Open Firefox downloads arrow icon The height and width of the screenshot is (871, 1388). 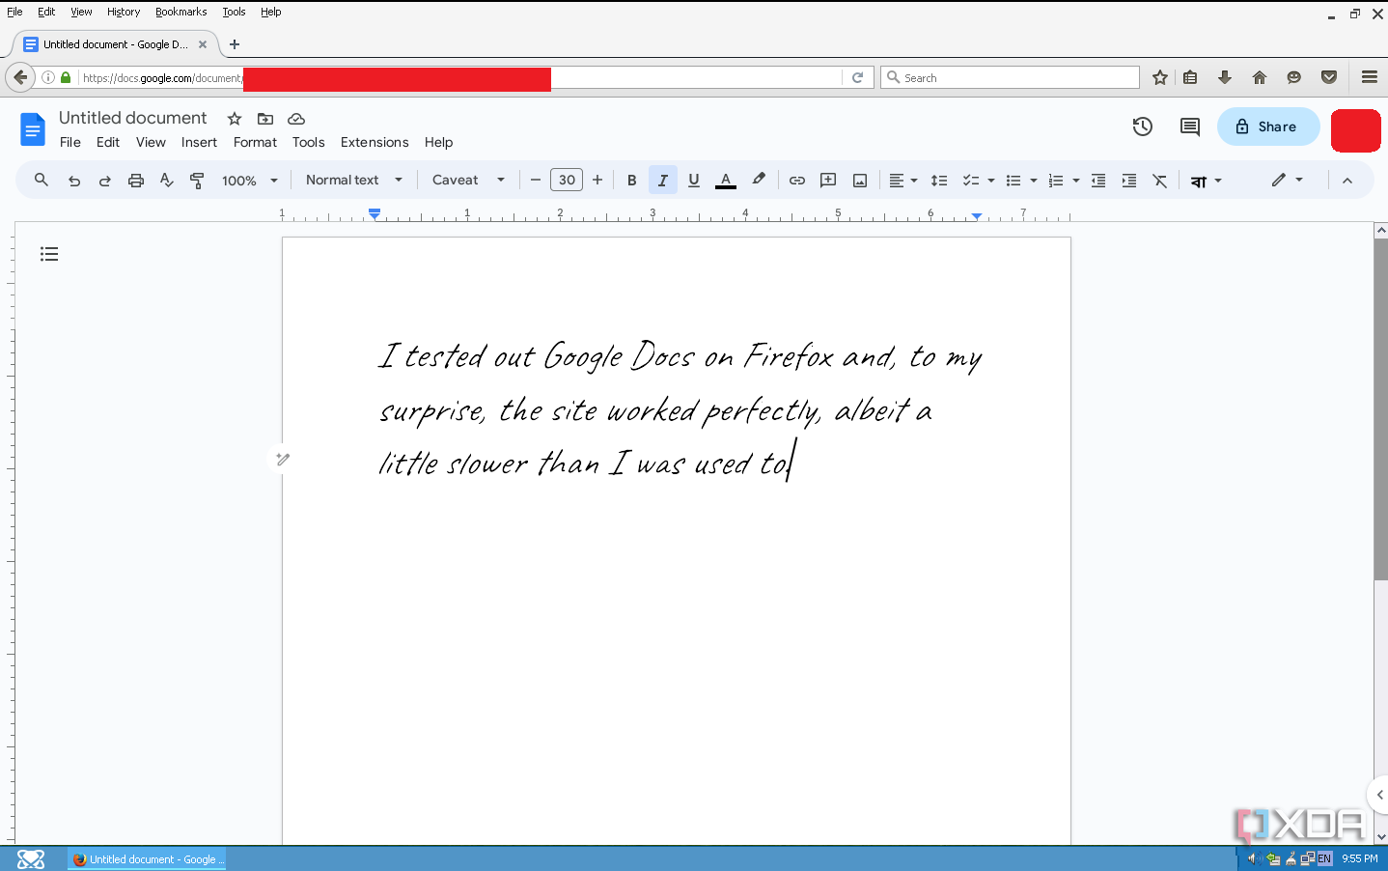(x=1225, y=77)
